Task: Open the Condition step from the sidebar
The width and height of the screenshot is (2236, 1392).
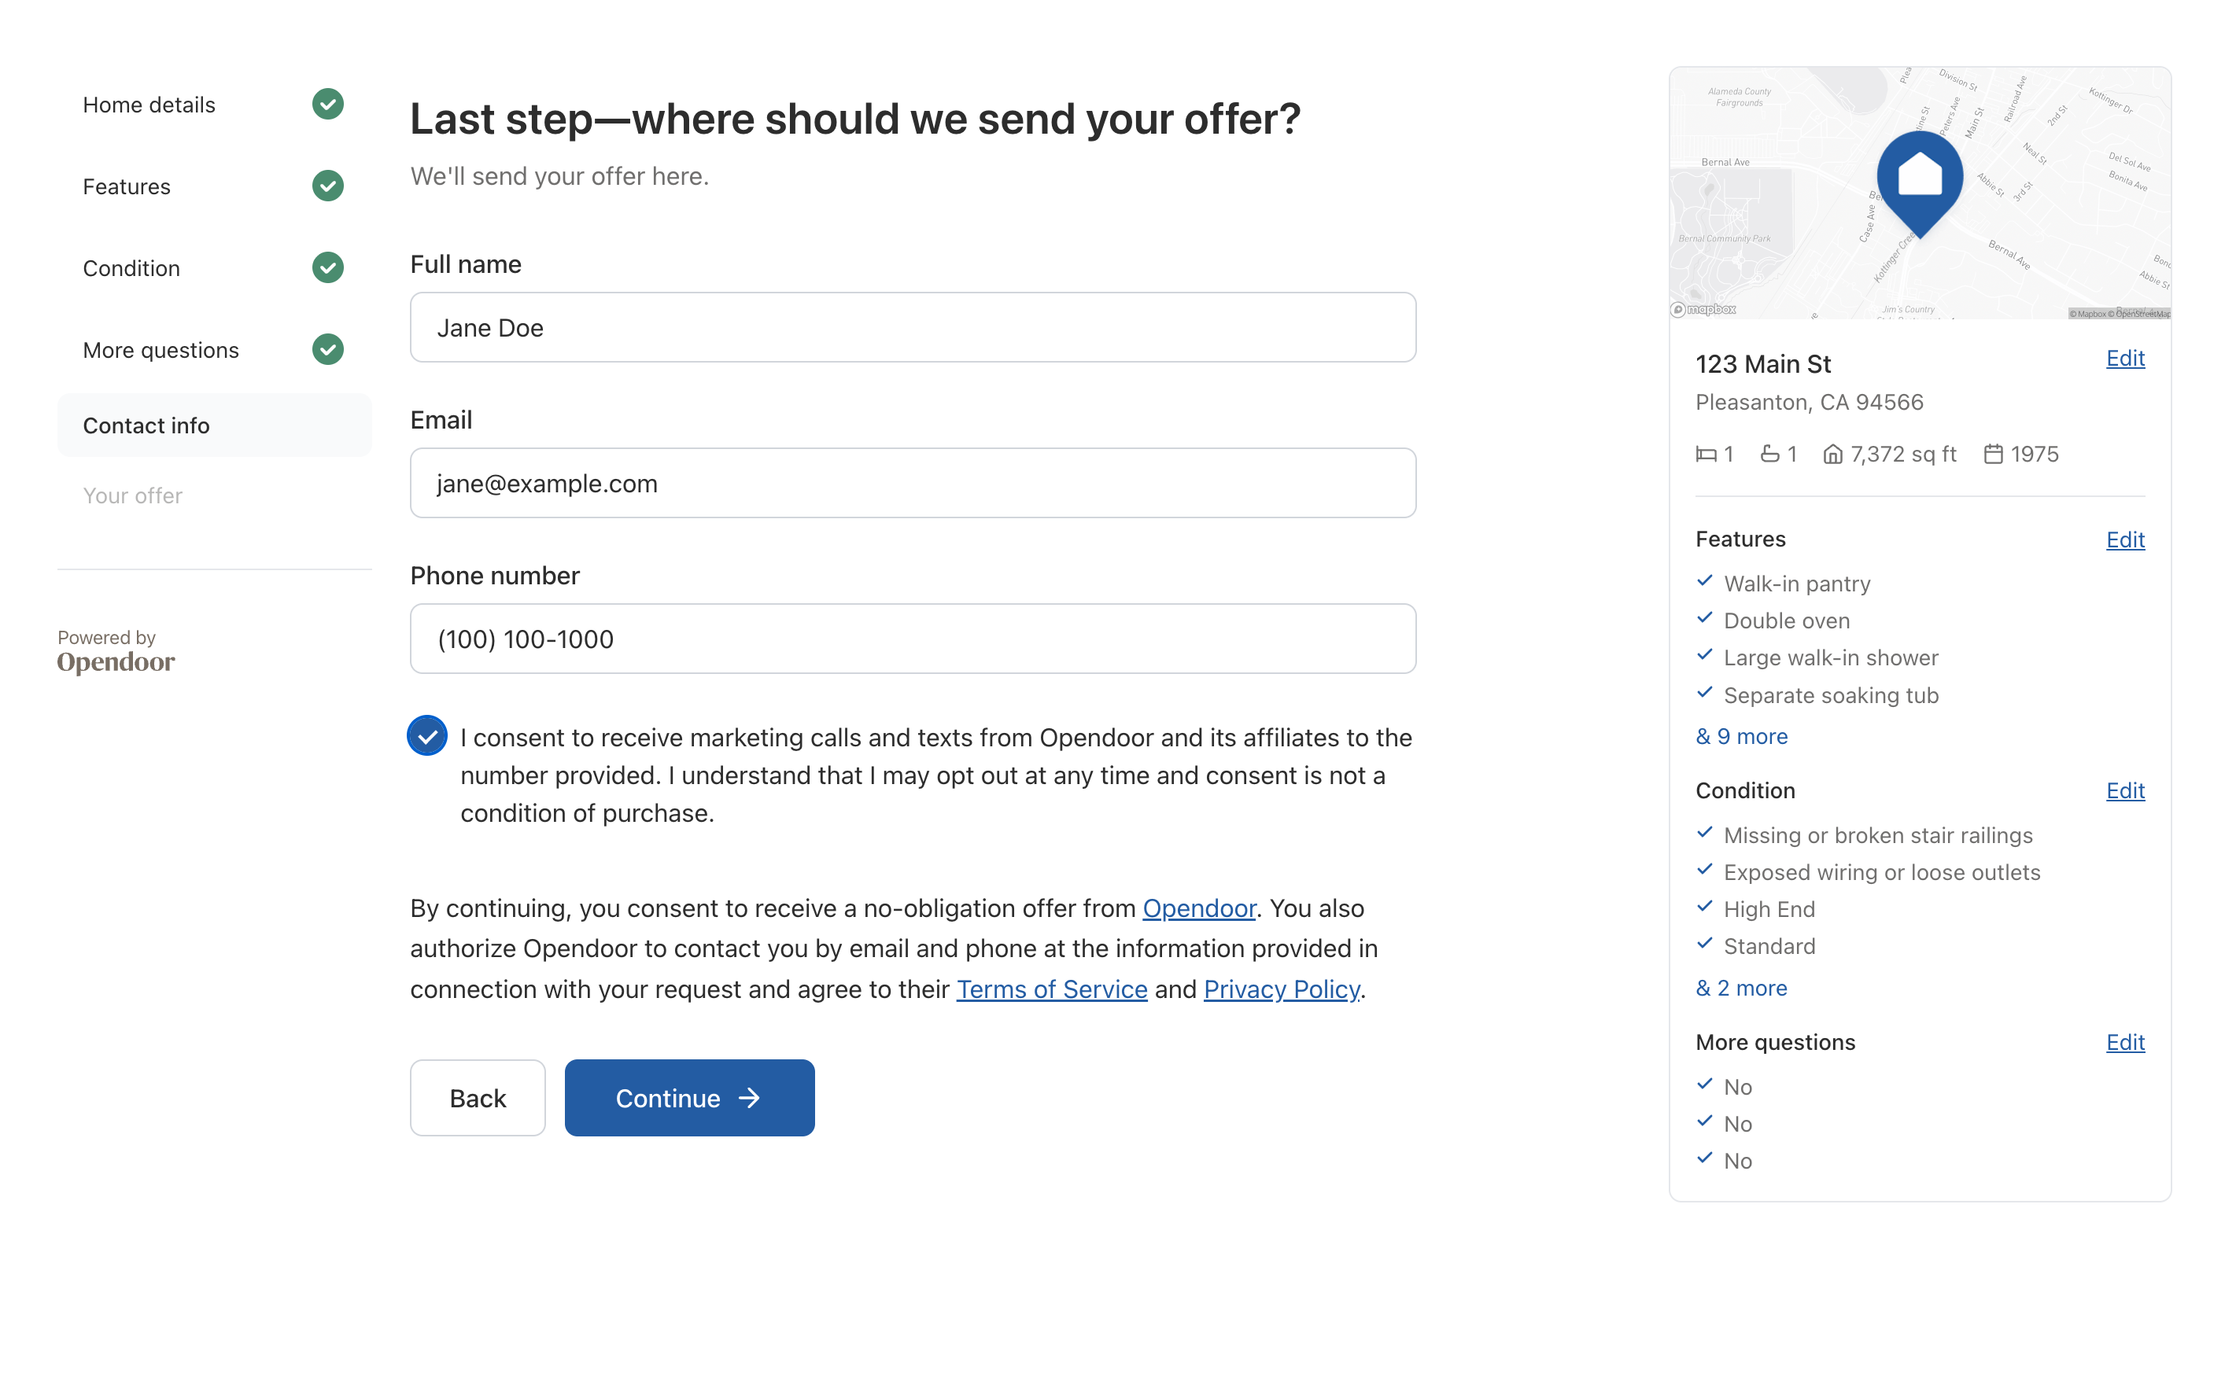Action: pos(131,268)
